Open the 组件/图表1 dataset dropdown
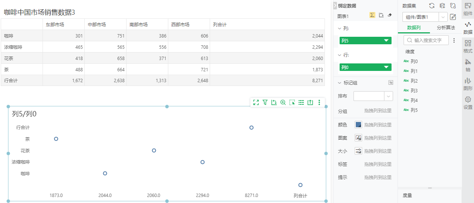Viewport: 474px width, 203px height. pyautogui.click(x=425, y=17)
